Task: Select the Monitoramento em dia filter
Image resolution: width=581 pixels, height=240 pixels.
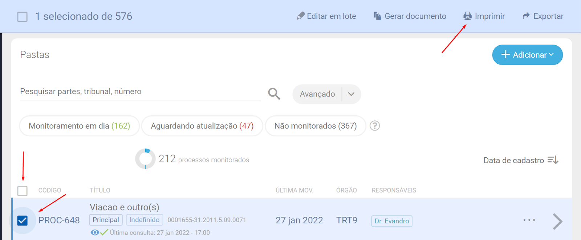Action: pos(79,126)
